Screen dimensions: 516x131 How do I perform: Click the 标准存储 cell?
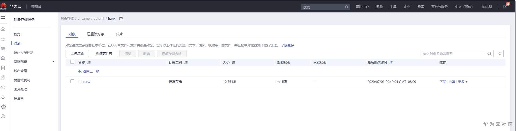(x=175, y=82)
